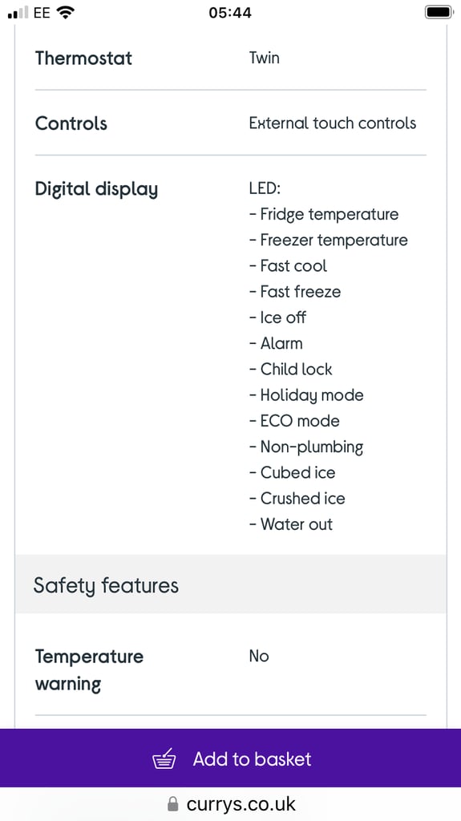Screen dimensions: 461x821
Task: Tap the Digital display label
Action: pyautogui.click(x=96, y=189)
